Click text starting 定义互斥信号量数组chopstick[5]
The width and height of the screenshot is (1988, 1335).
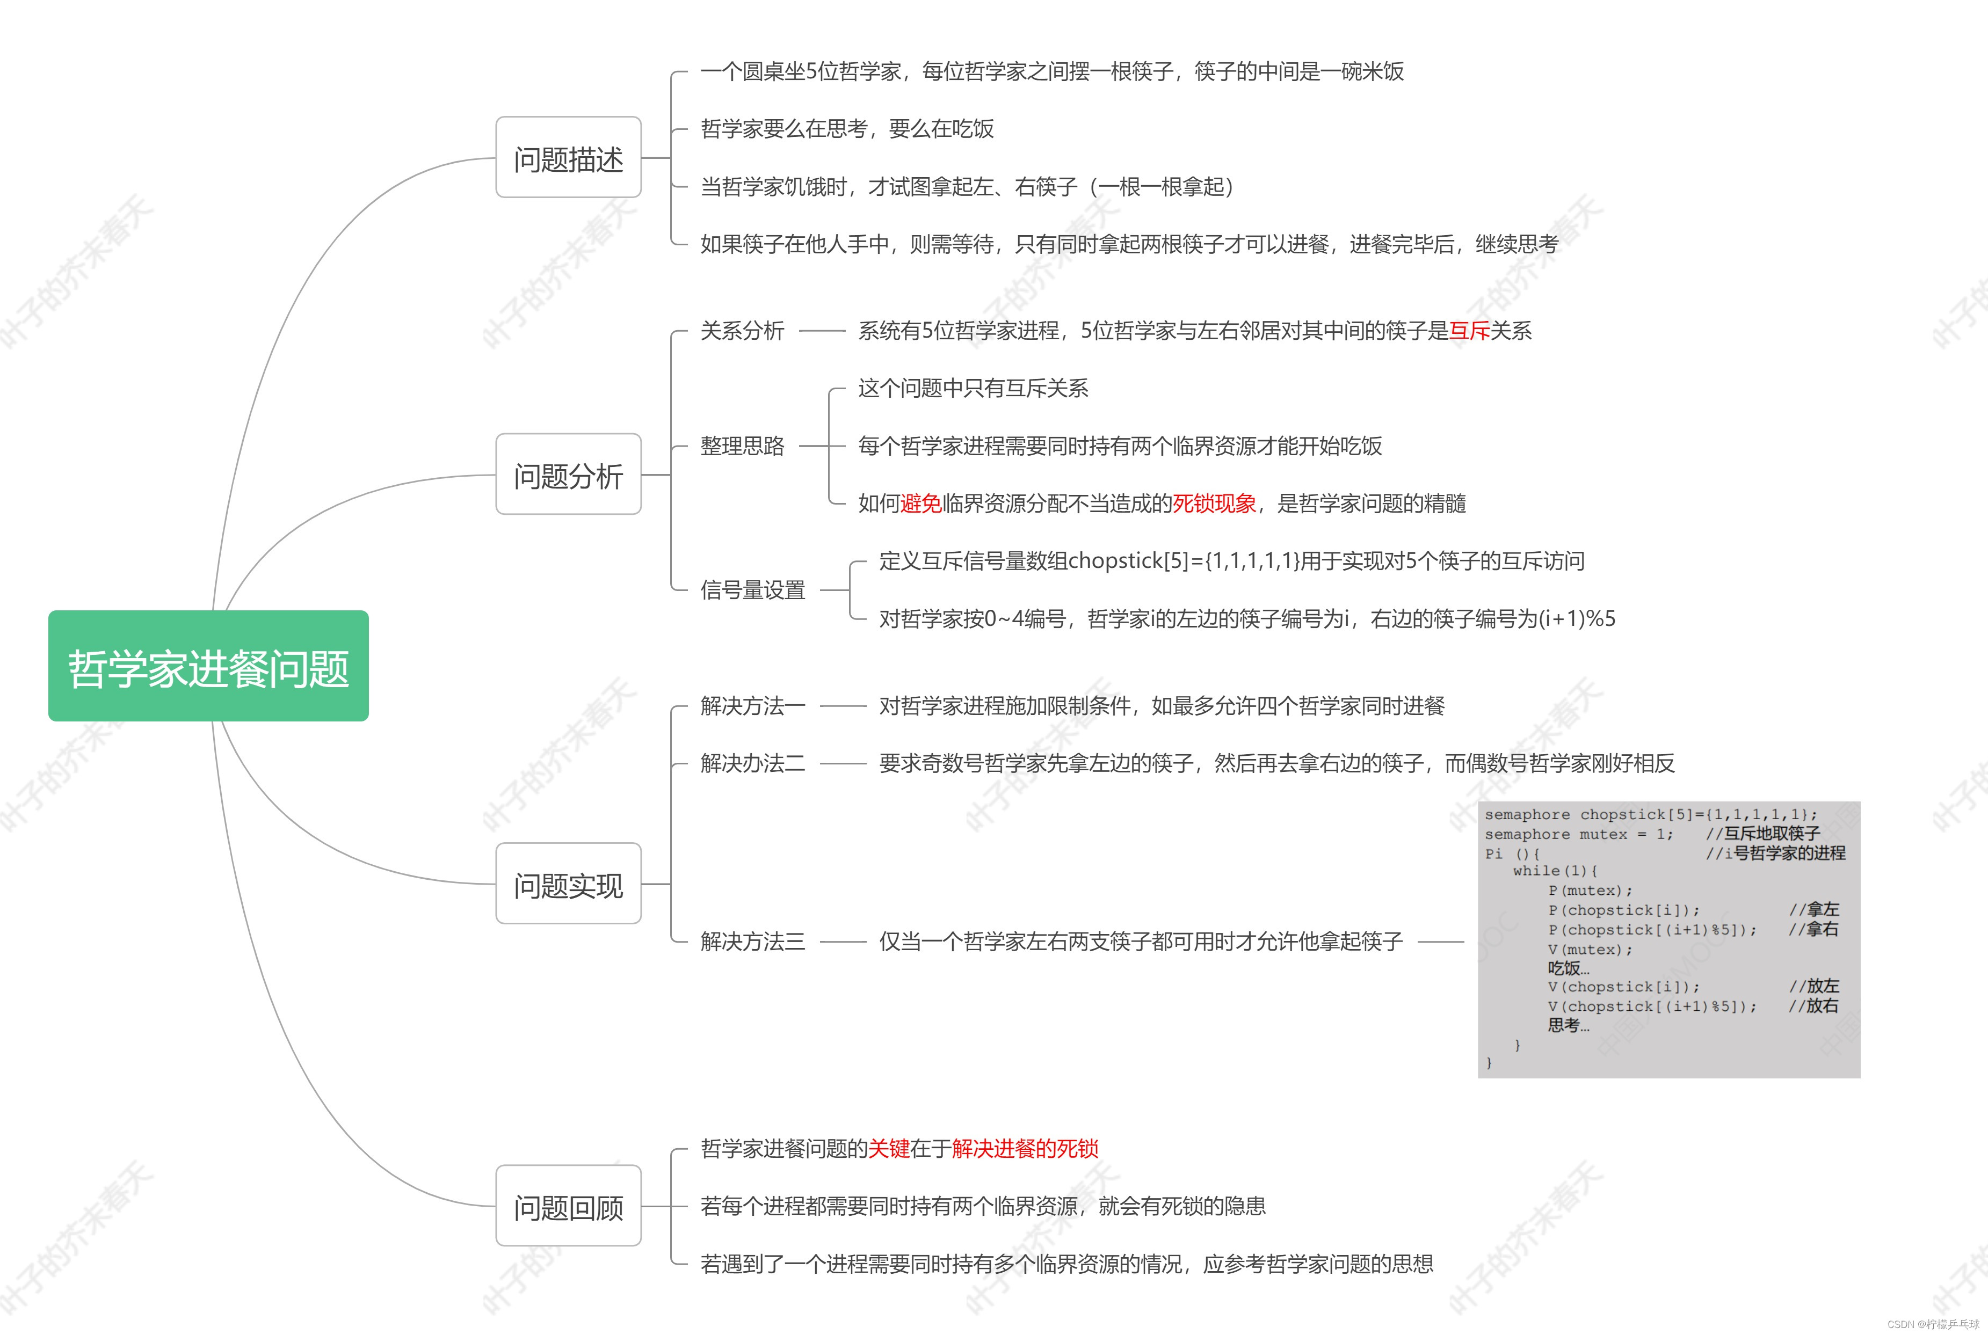1232,561
